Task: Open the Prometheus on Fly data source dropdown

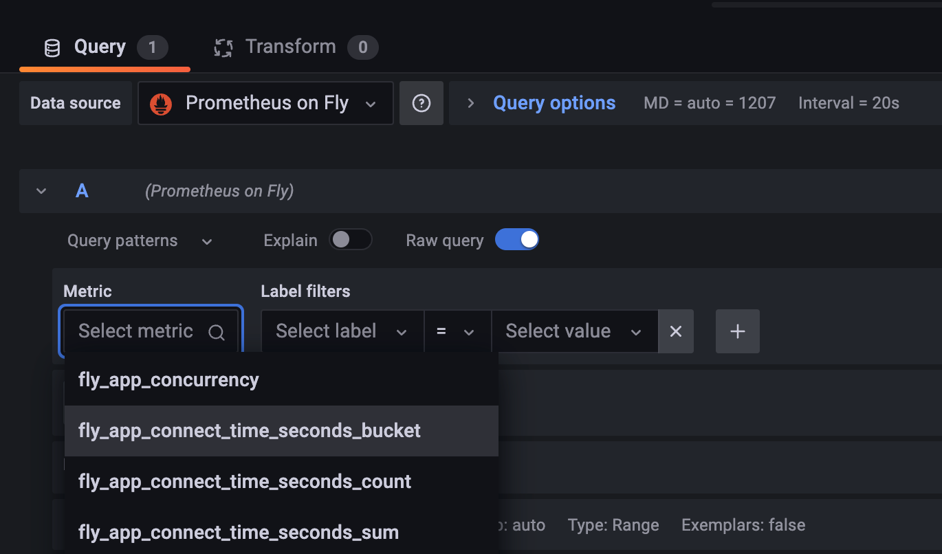Action: (x=265, y=103)
